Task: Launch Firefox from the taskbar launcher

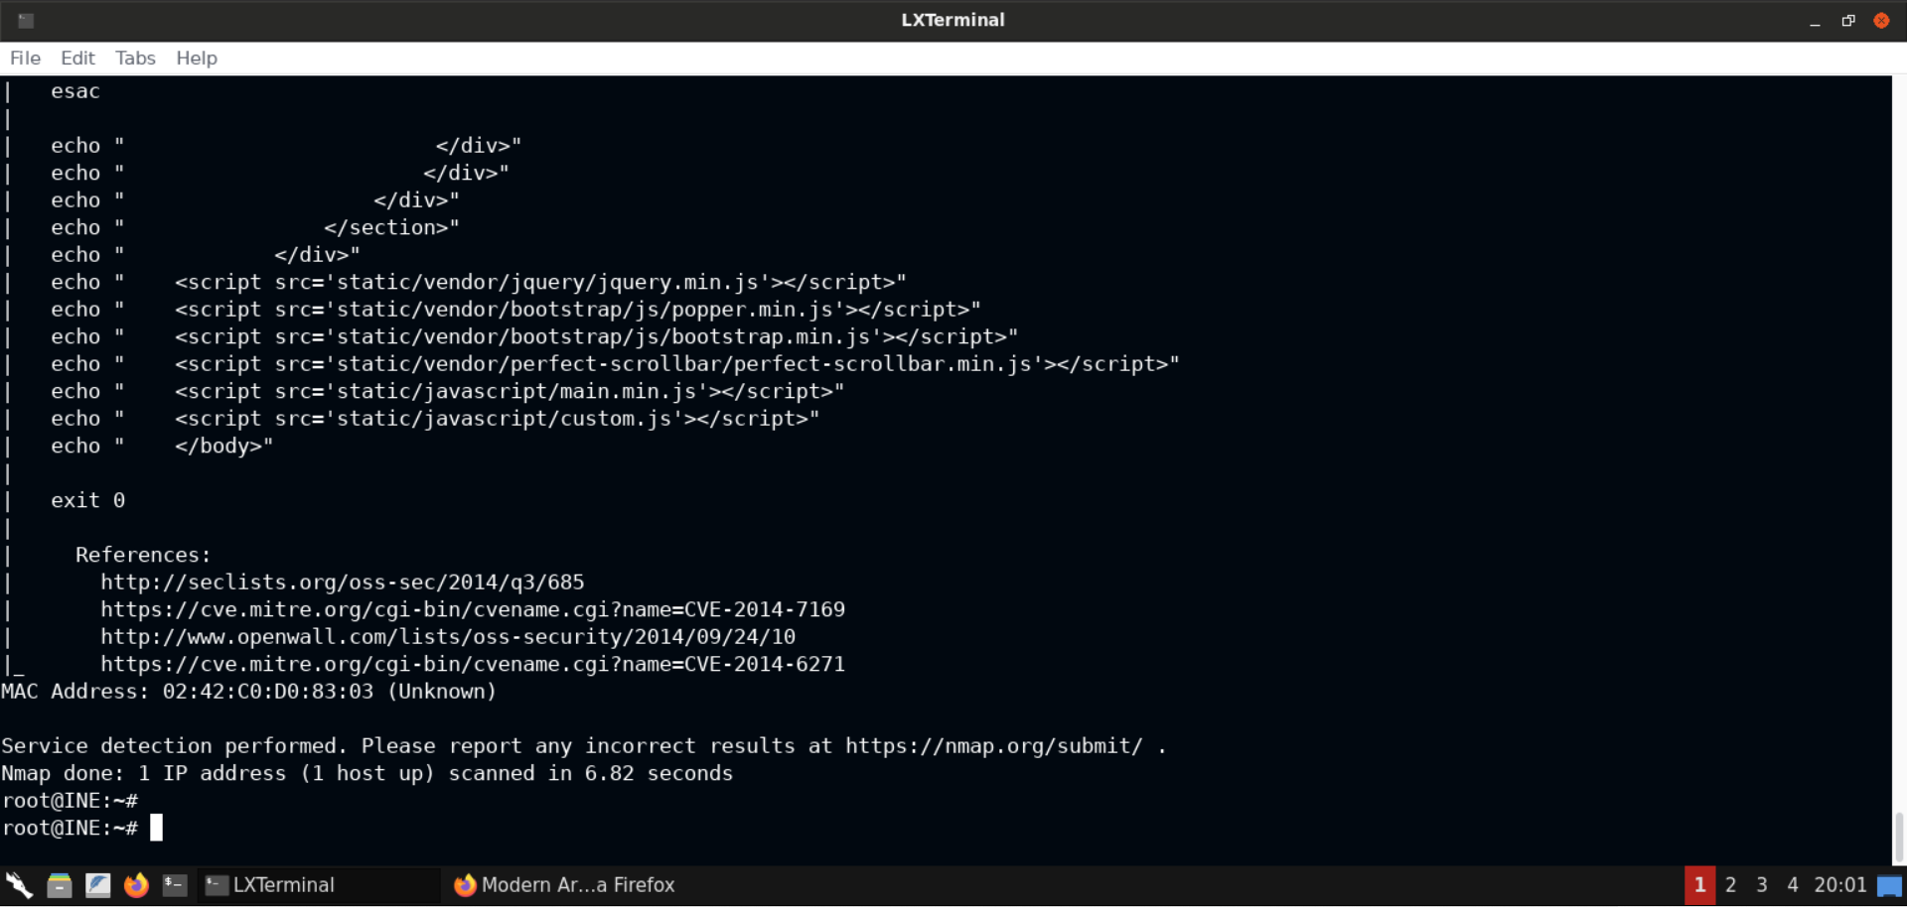Action: (136, 885)
